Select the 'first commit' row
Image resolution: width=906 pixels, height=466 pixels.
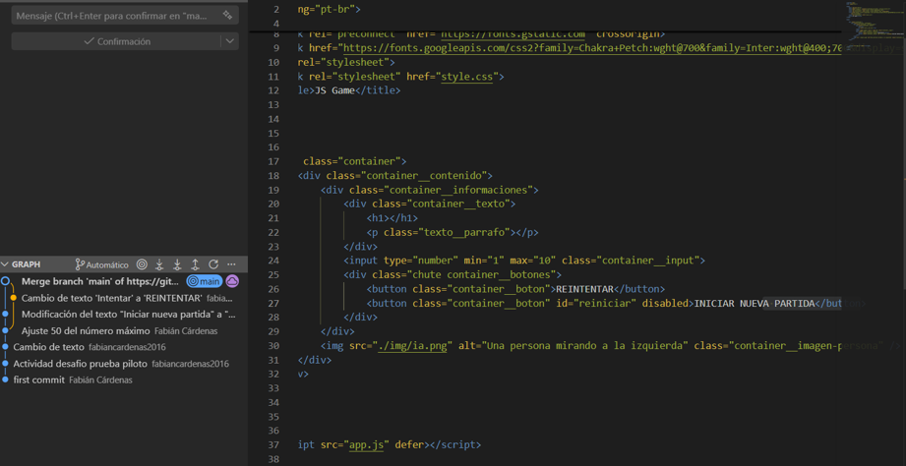(124, 379)
